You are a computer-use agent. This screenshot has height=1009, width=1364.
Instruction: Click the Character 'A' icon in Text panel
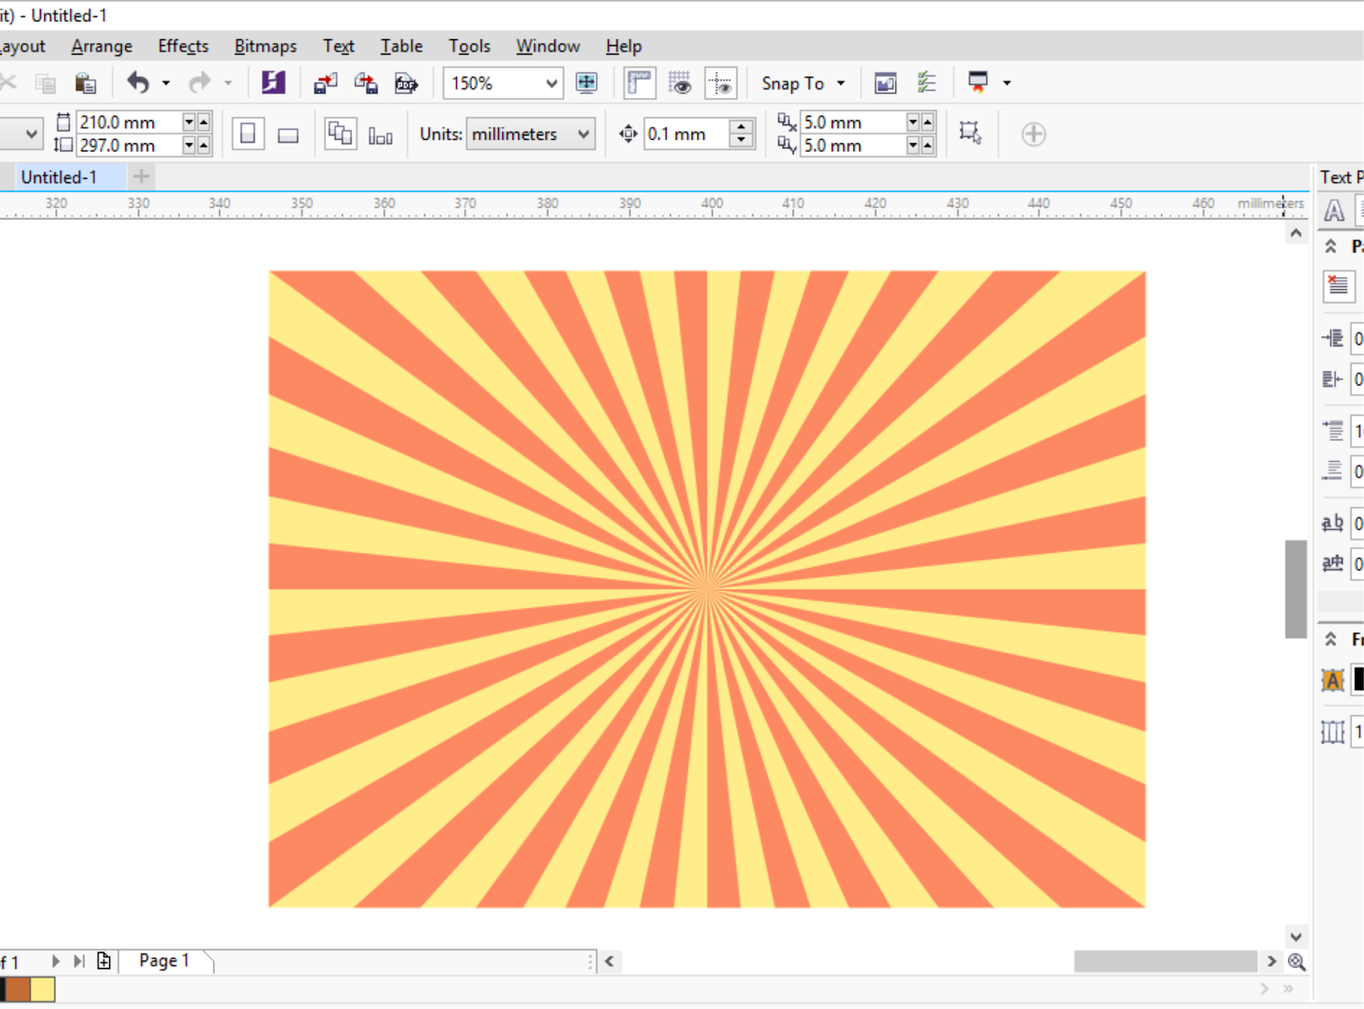coord(1334,210)
